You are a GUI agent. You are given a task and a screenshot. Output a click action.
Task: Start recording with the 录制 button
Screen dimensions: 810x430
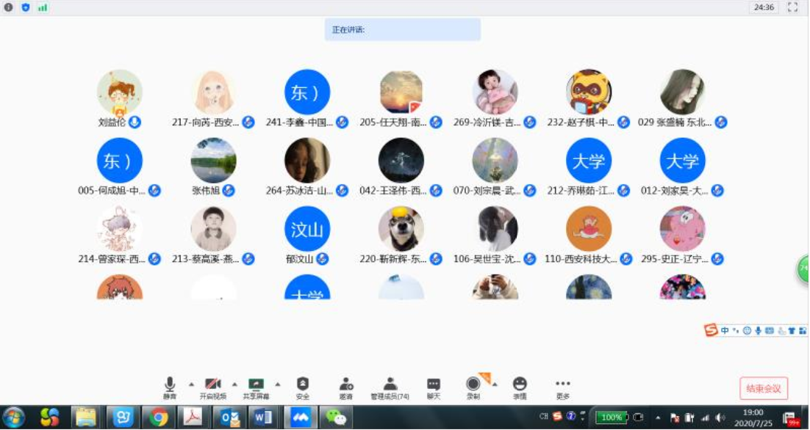[473, 387]
